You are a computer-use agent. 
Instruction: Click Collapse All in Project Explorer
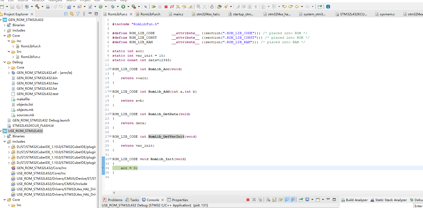pos(66,14)
